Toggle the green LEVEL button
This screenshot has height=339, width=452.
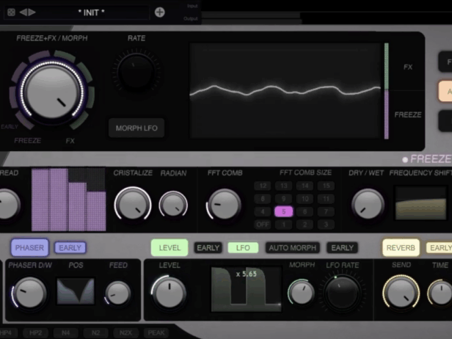[x=169, y=247]
